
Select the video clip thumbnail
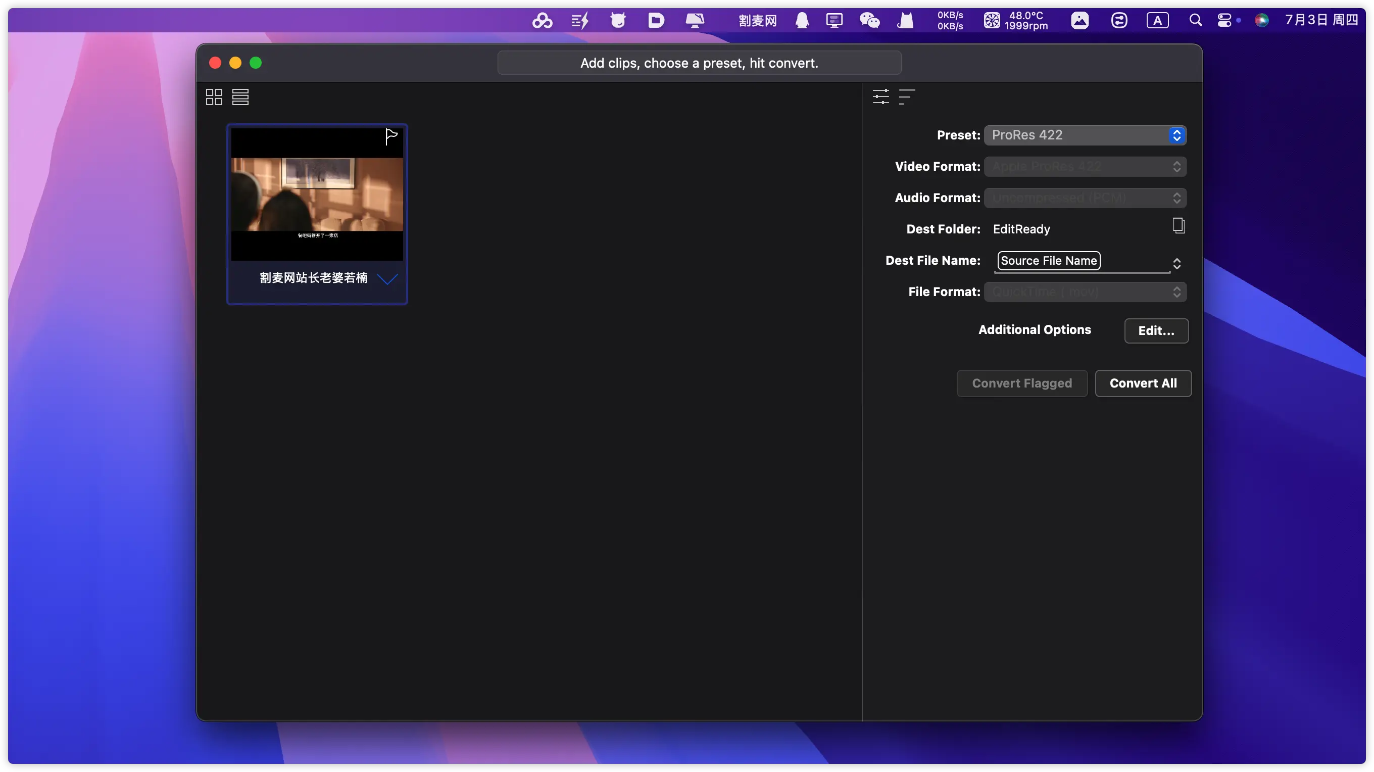pos(317,195)
